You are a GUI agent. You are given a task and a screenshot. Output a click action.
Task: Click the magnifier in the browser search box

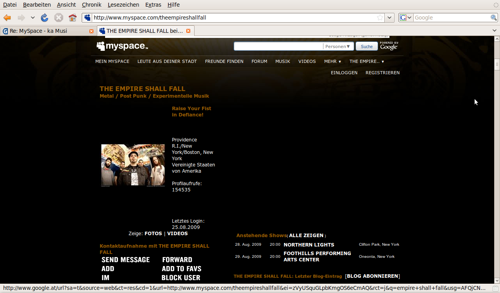(x=494, y=18)
